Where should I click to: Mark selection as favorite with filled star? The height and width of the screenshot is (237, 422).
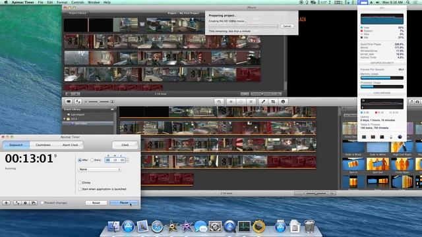[x=231, y=101]
